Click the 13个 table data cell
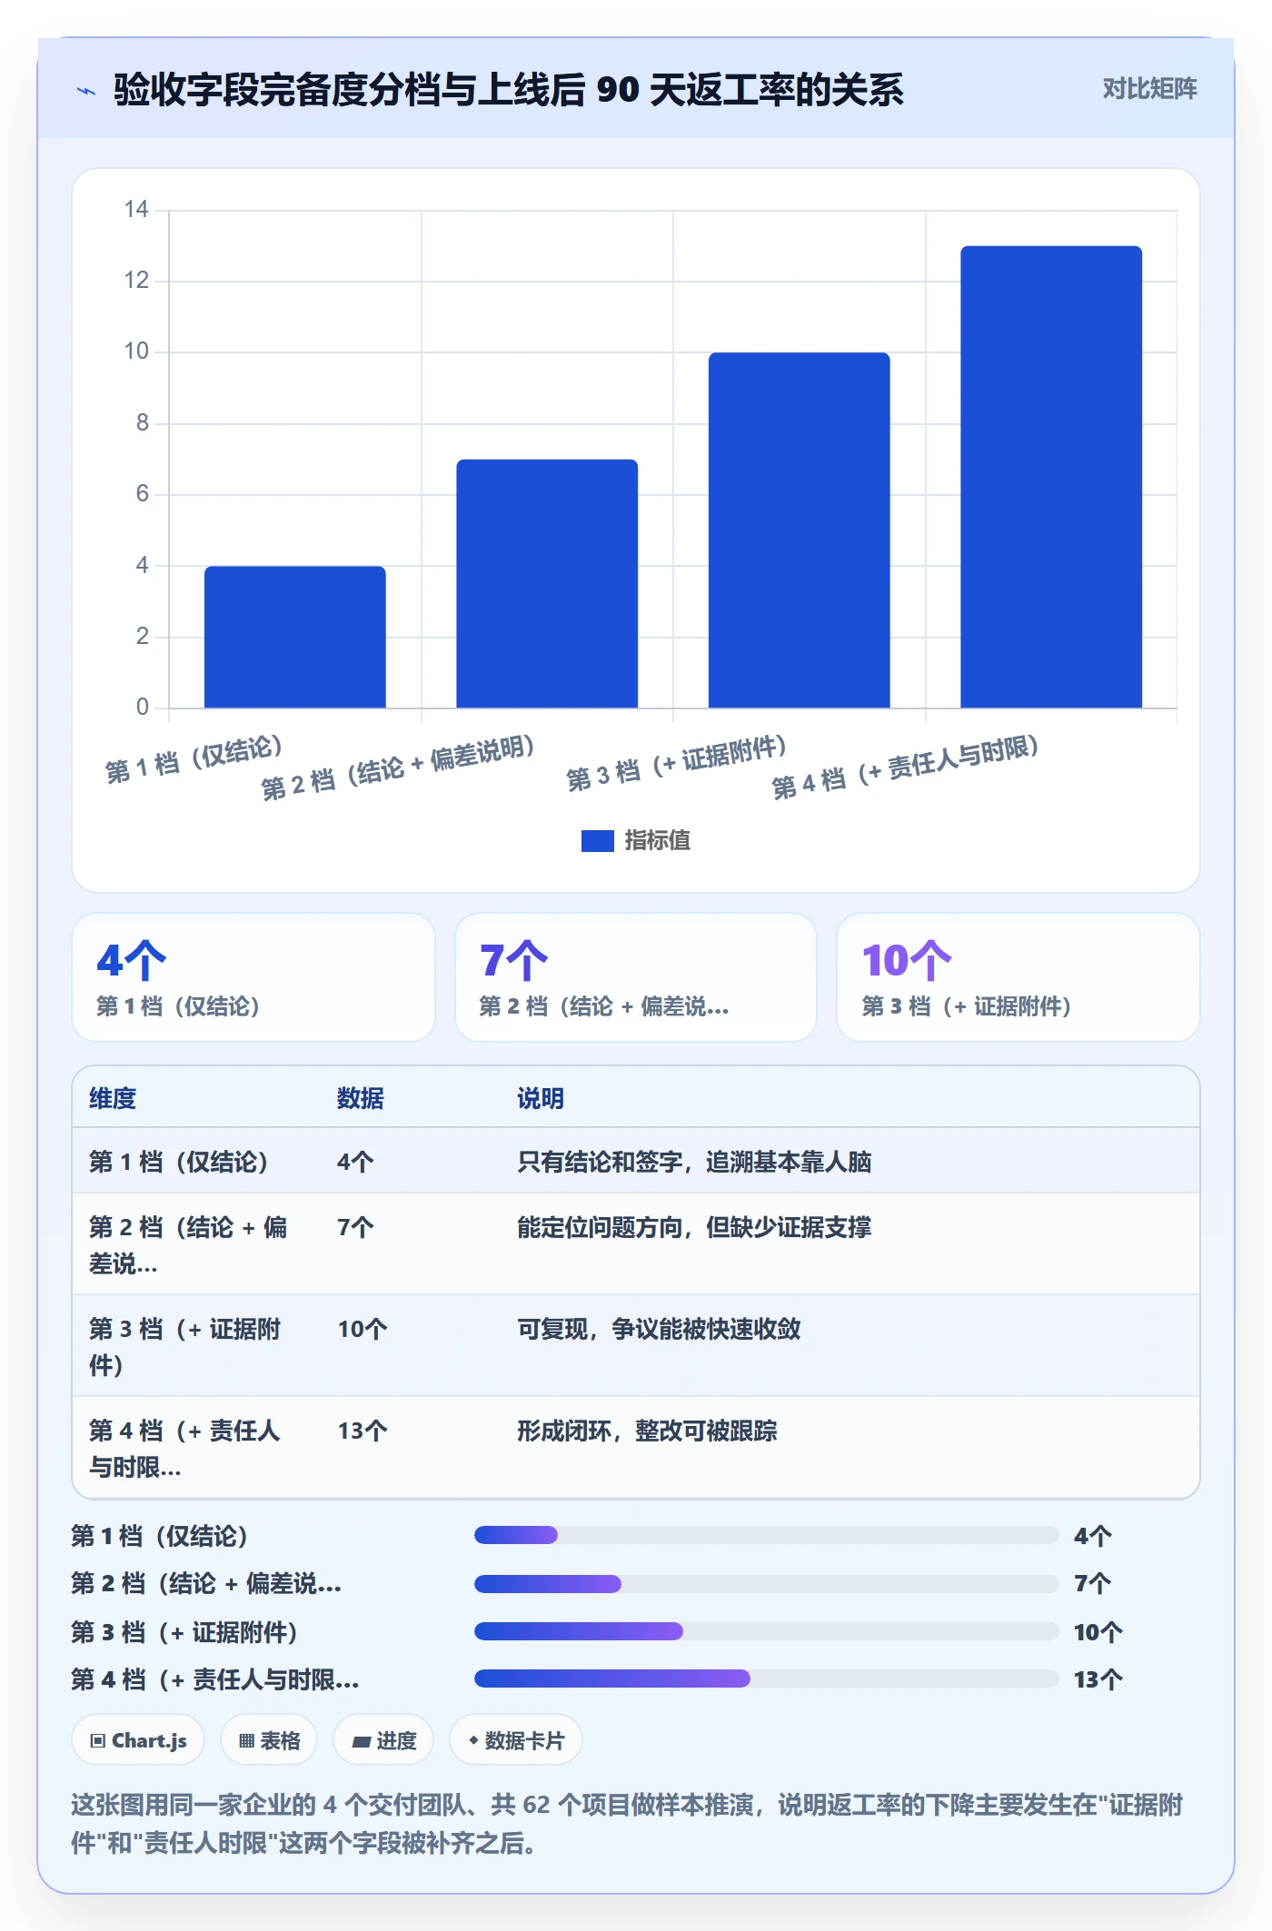Screen dimensions: 1272x1931 pos(363,1431)
